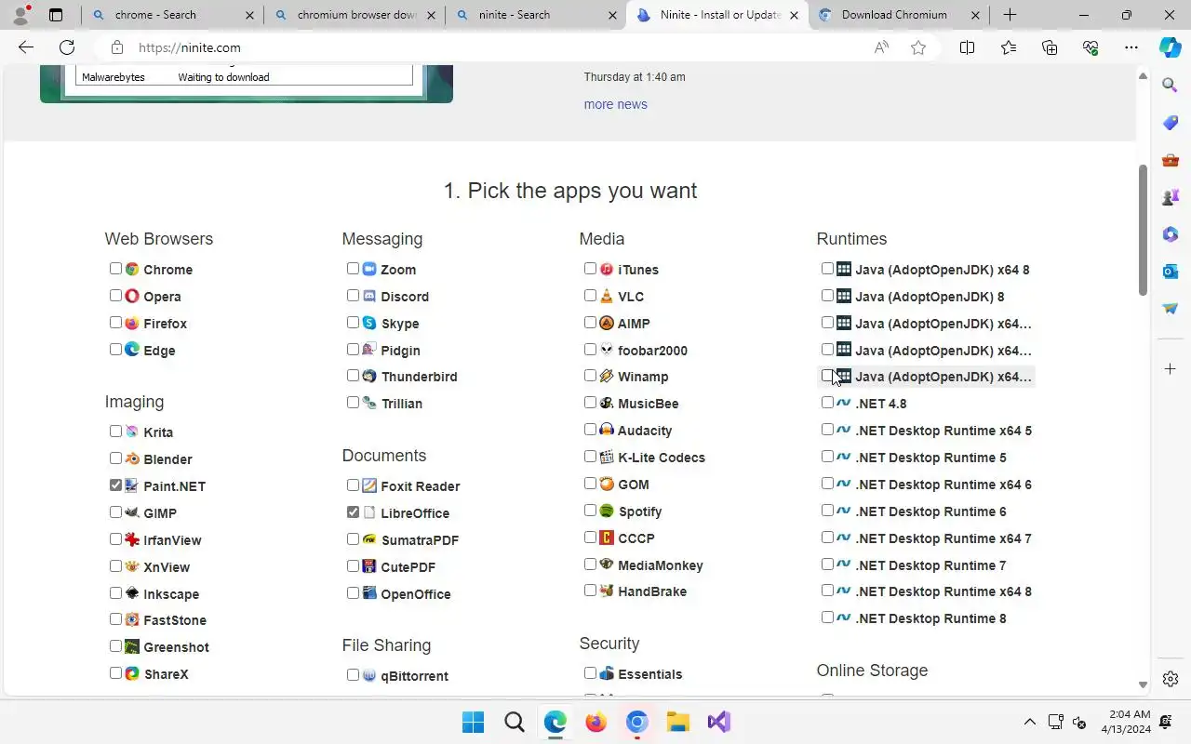
Task: Check the Edge browser checkbox
Action: coord(115,349)
